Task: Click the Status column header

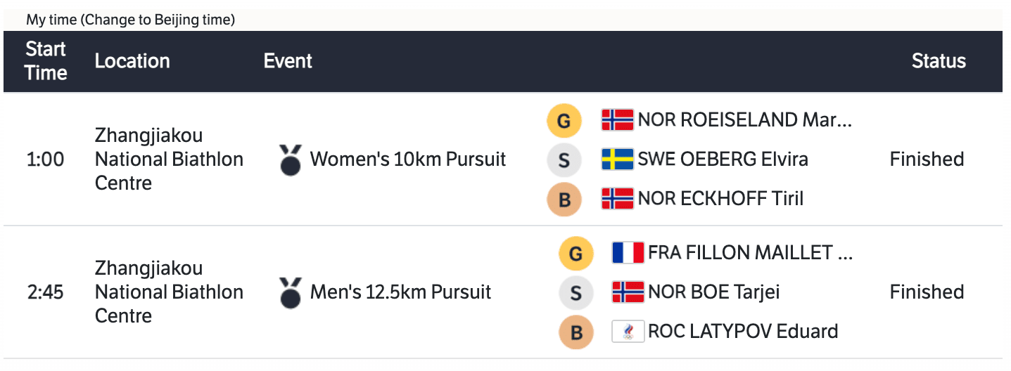Action: 939,61
